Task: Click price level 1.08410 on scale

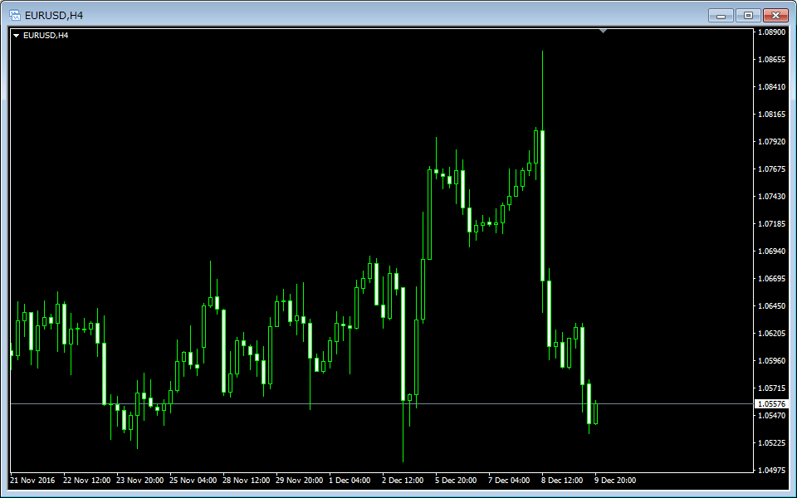Action: coord(771,87)
